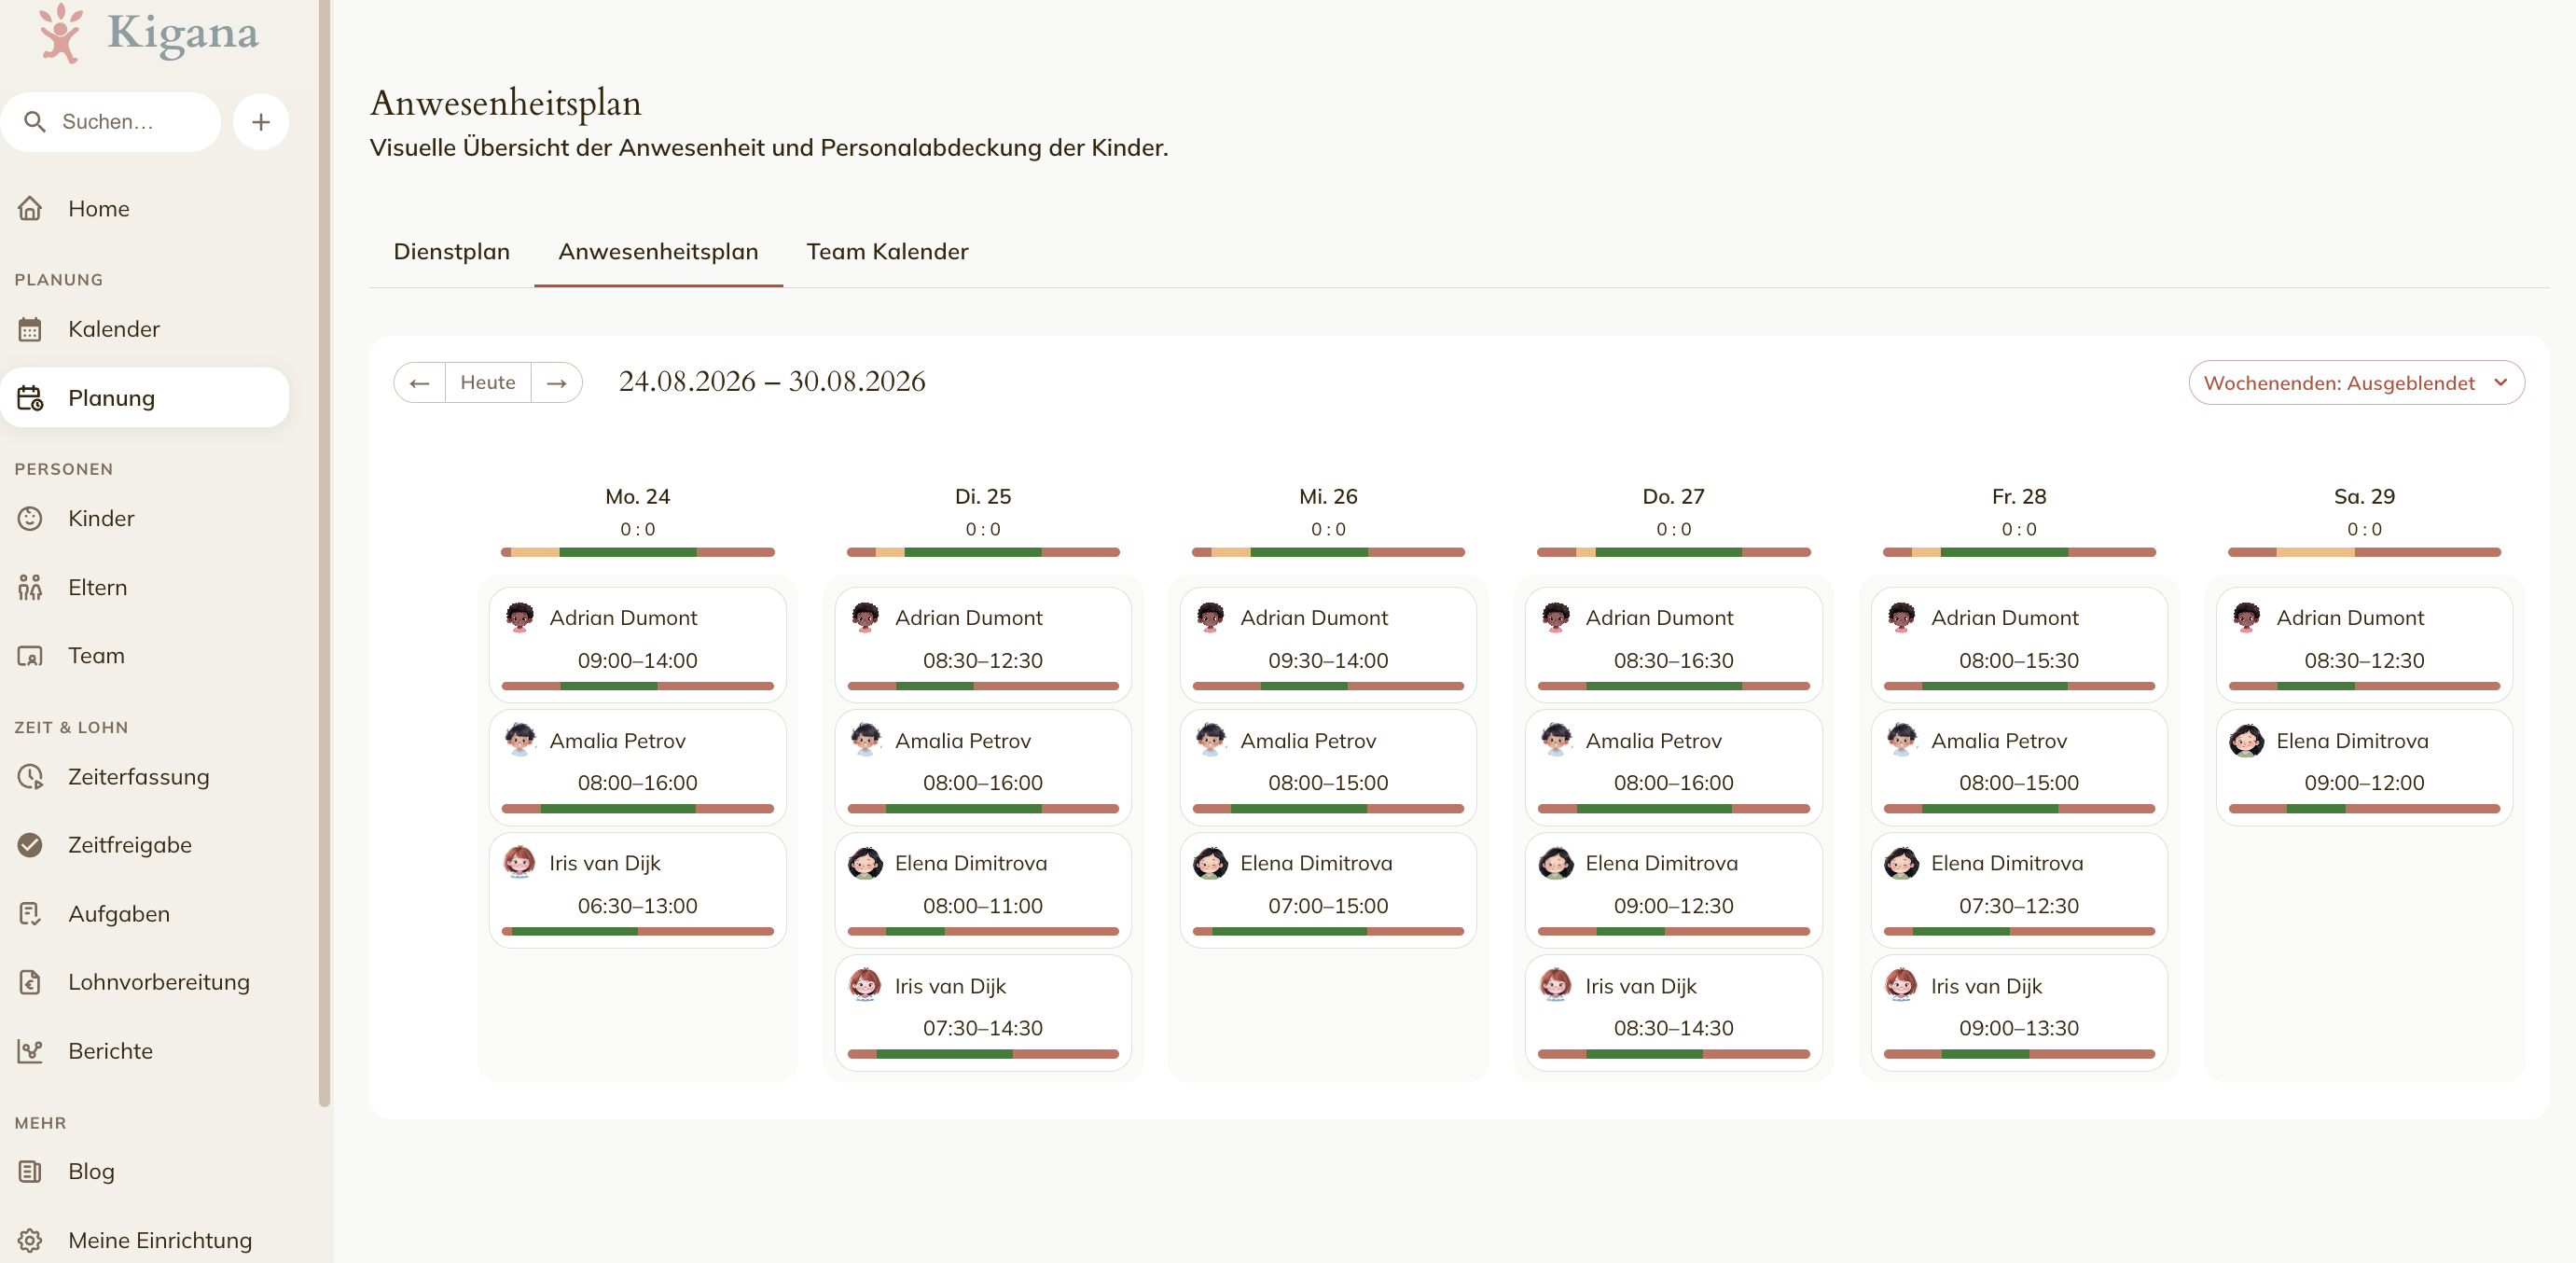
Task: Click Monday coverage progress bar
Action: (638, 552)
